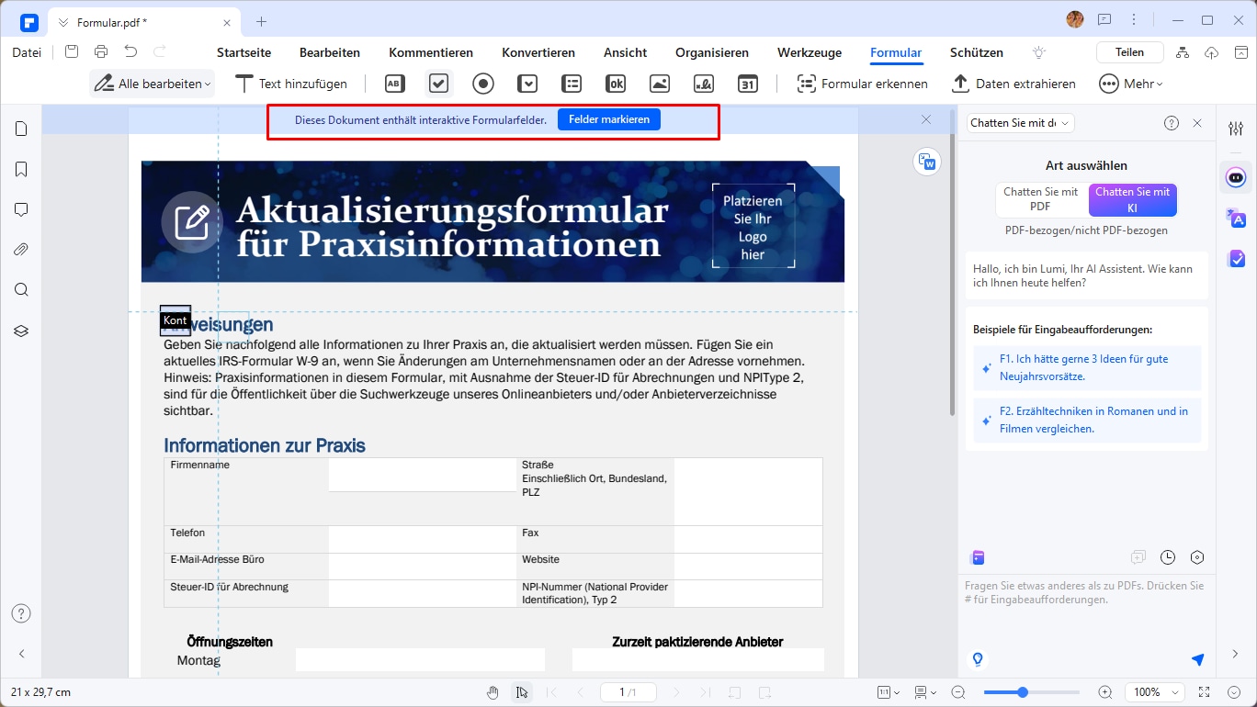Open the layers sidebar panel
The image size is (1257, 707).
(x=21, y=331)
